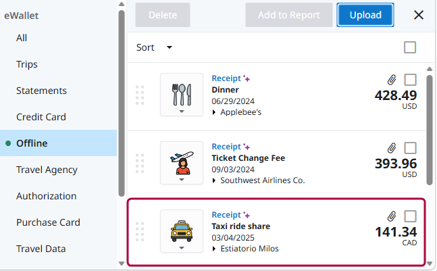The image size is (437, 271).
Task: Click the eWallet heading
Action: click(x=22, y=16)
